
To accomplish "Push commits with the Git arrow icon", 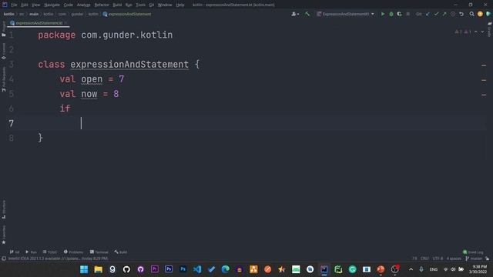I will point(444,14).
